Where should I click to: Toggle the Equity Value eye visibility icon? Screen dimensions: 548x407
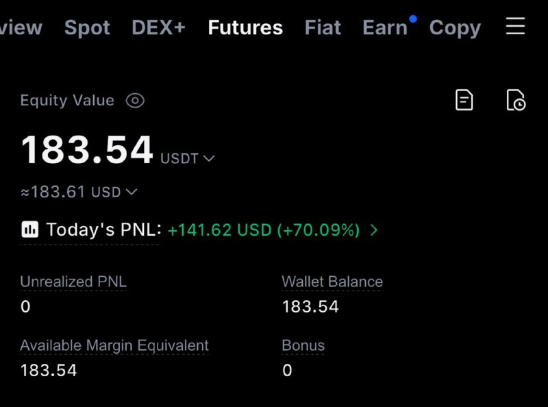[x=135, y=101]
